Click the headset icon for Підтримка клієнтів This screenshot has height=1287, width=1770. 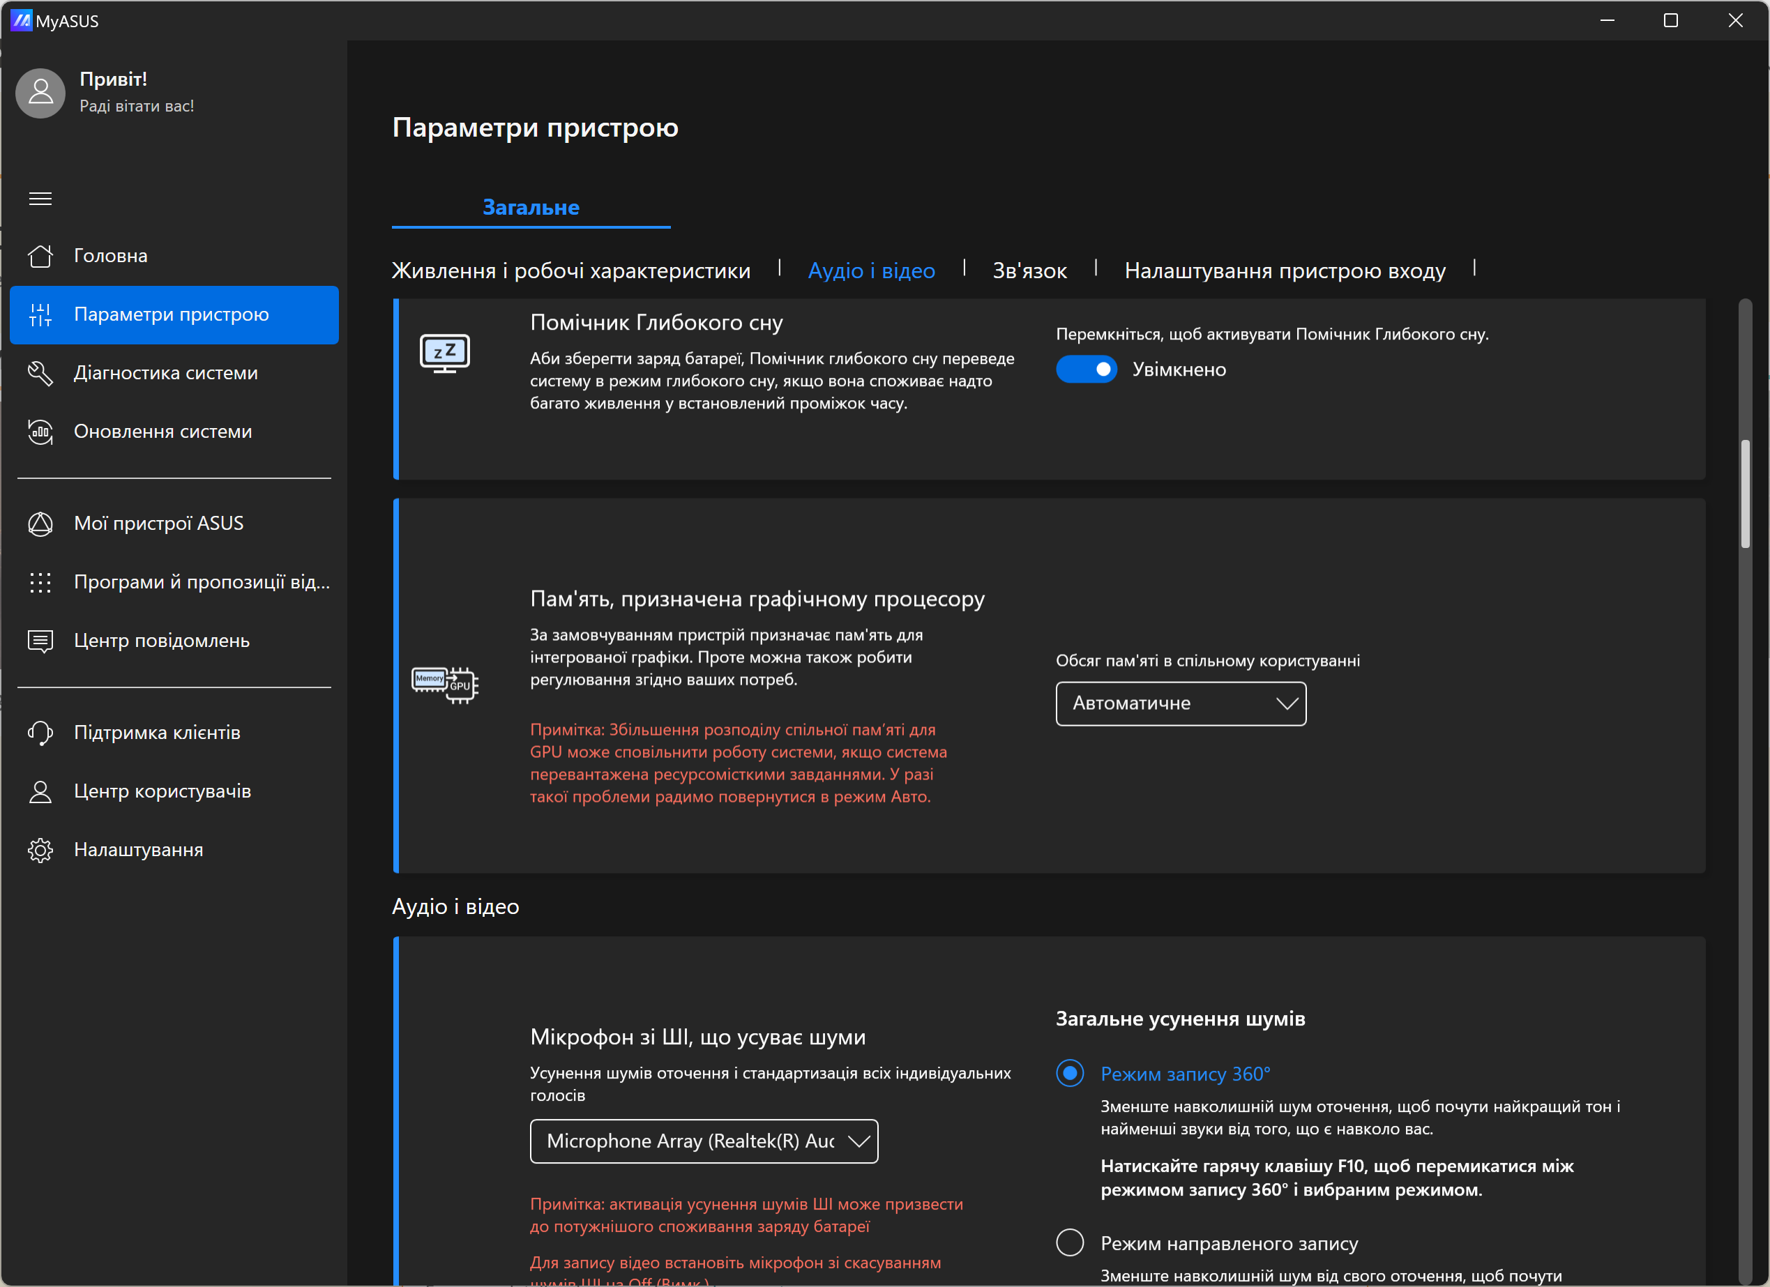(40, 733)
